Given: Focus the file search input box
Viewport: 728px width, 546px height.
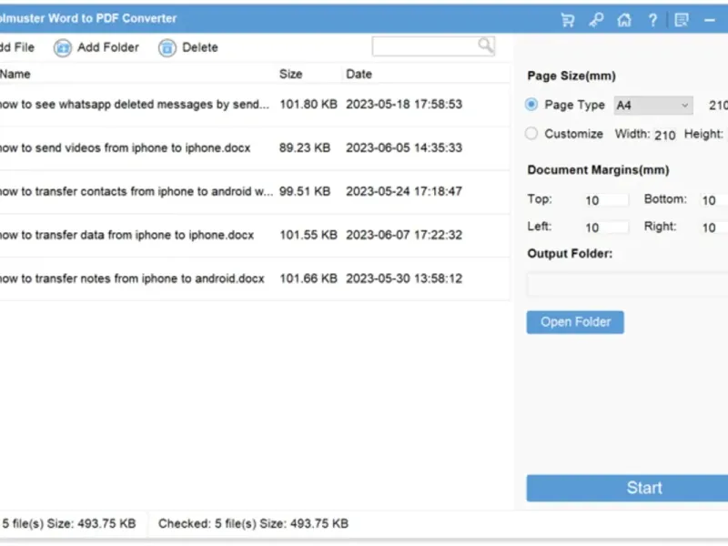Looking at the screenshot, I should coord(433,46).
